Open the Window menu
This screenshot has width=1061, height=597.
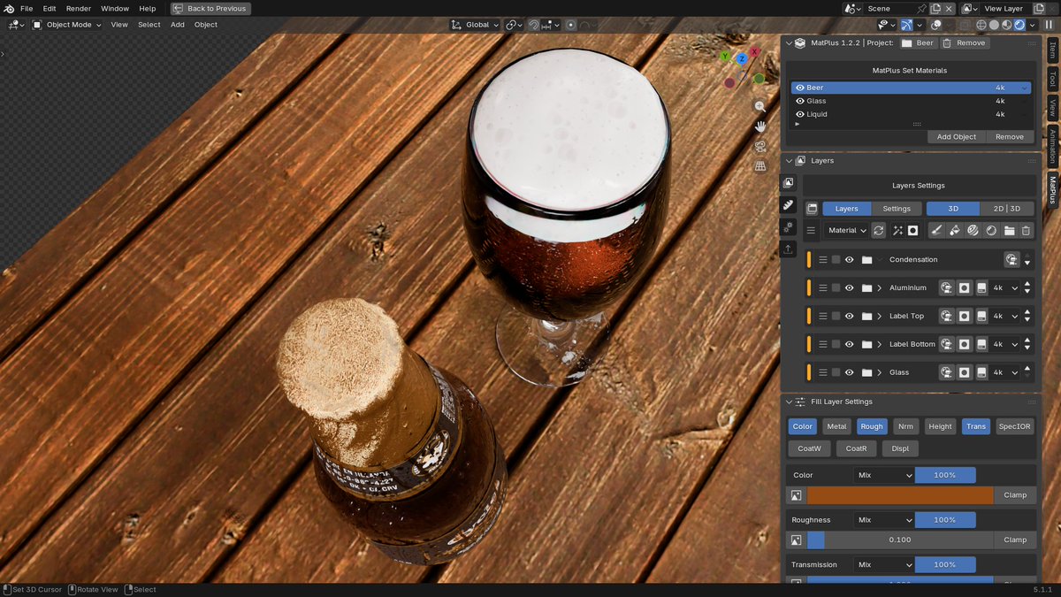(115, 8)
